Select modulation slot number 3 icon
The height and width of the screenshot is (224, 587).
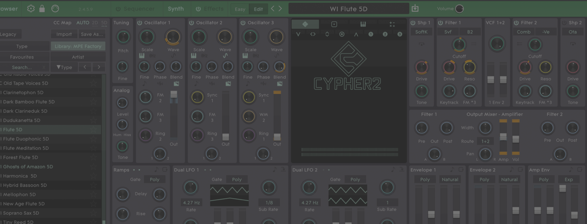coord(400,34)
